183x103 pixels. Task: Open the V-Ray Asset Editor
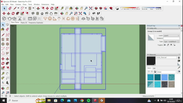(4, 19)
